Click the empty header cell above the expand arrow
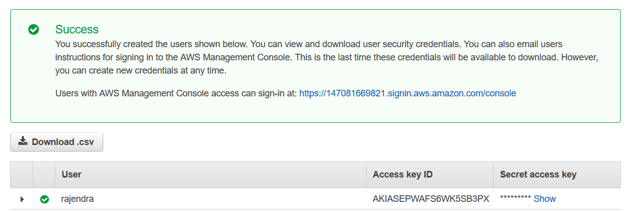The height and width of the screenshot is (212, 634). pos(22,174)
